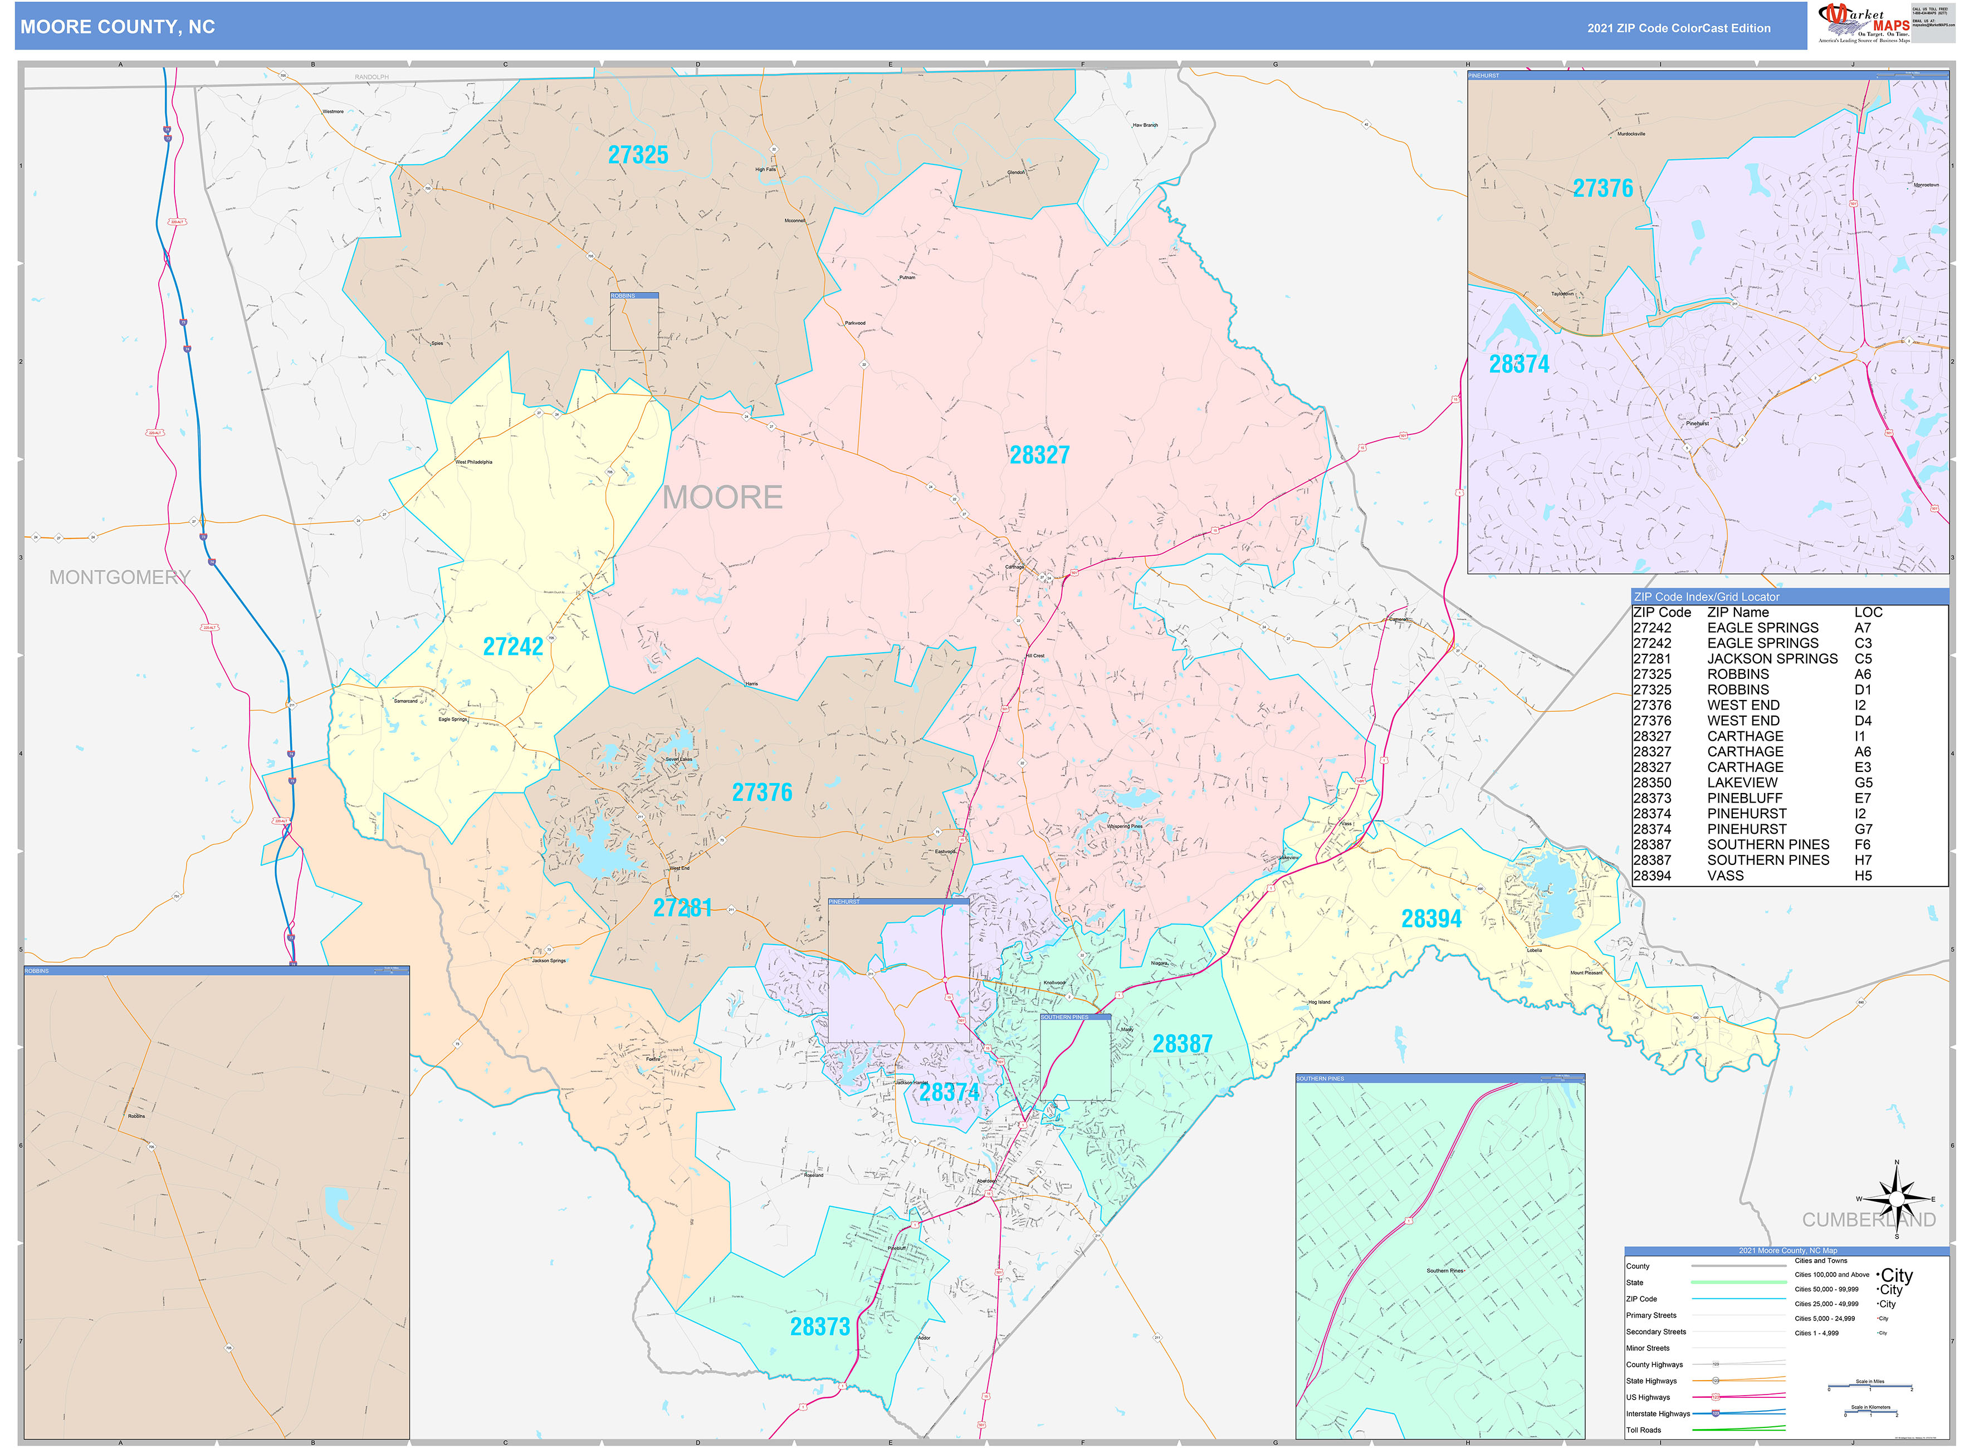Click the Market MAPS logo
The width and height of the screenshot is (1969, 1448).
click(1865, 23)
